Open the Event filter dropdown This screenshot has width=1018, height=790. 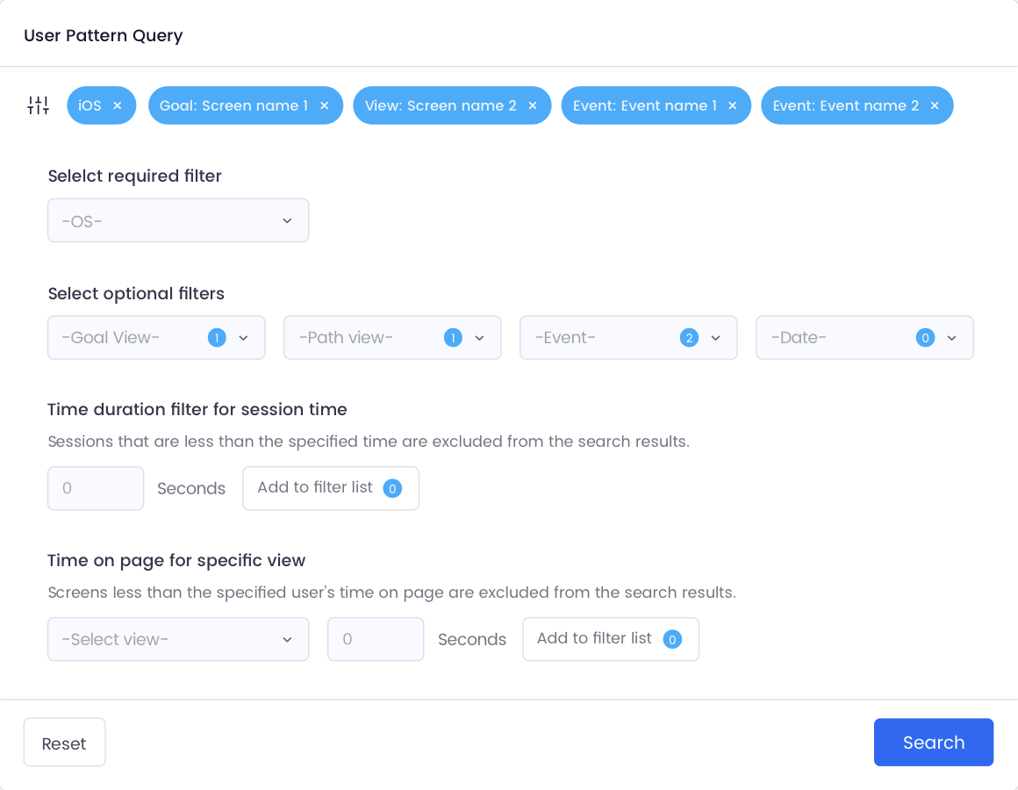(628, 338)
